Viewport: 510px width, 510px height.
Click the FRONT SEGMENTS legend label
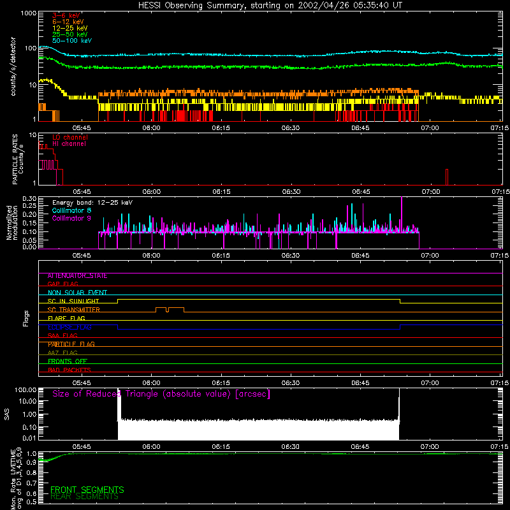pyautogui.click(x=87, y=490)
